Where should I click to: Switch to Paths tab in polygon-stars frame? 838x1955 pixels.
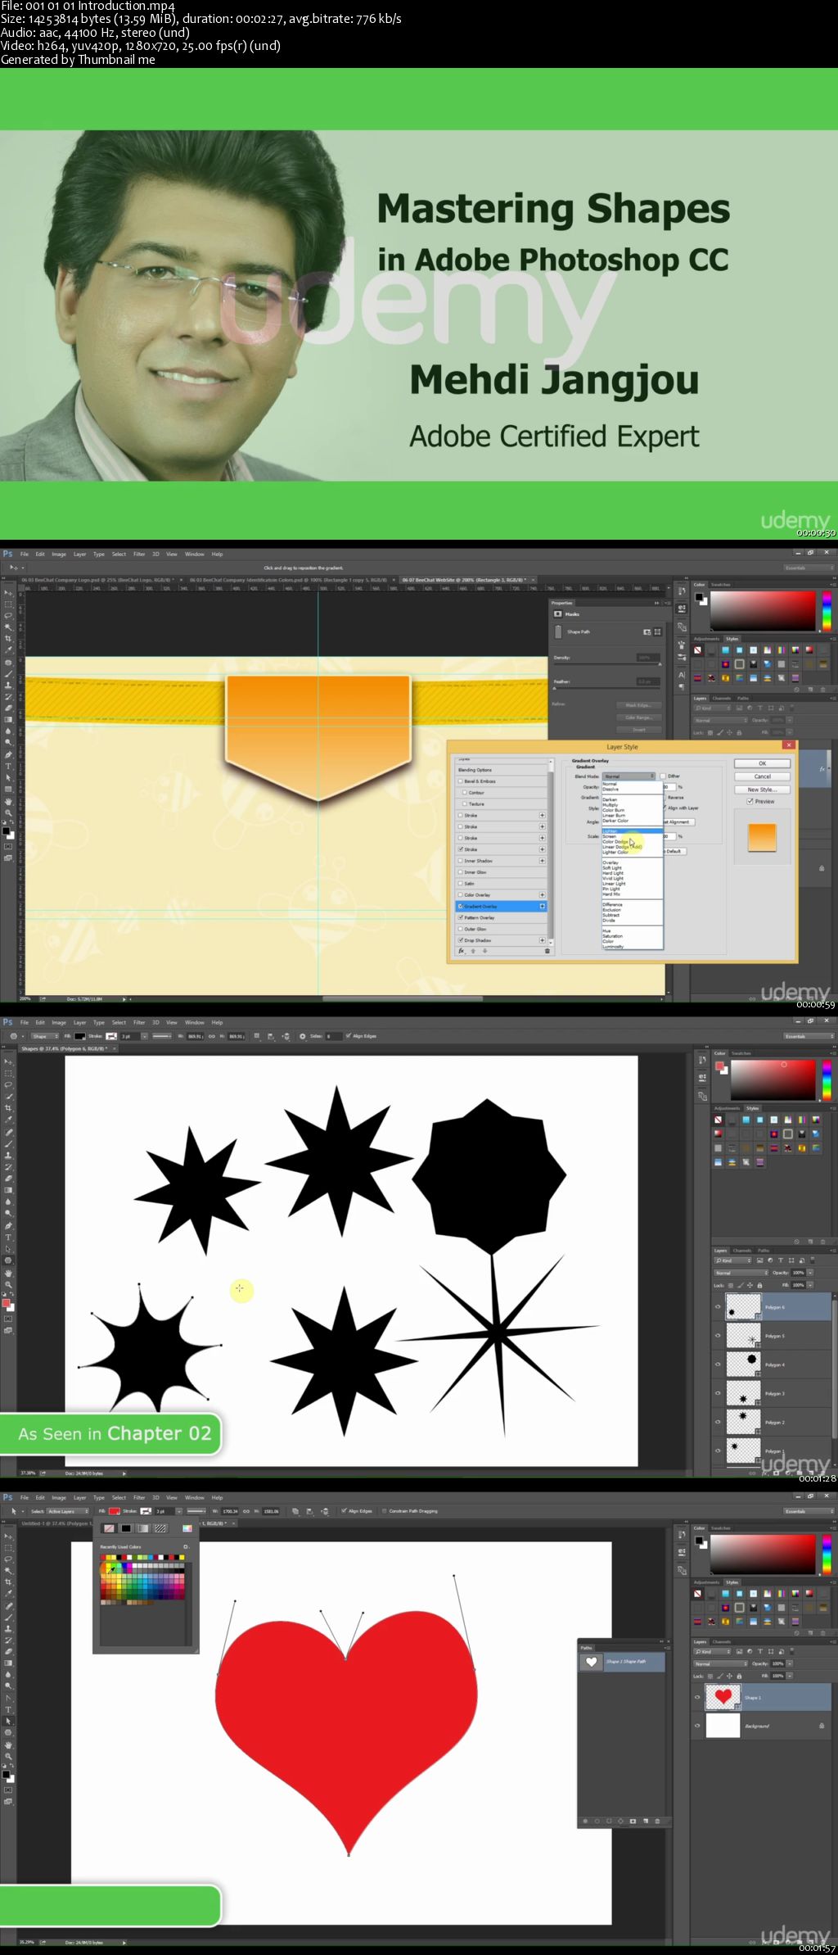pyautogui.click(x=764, y=1251)
